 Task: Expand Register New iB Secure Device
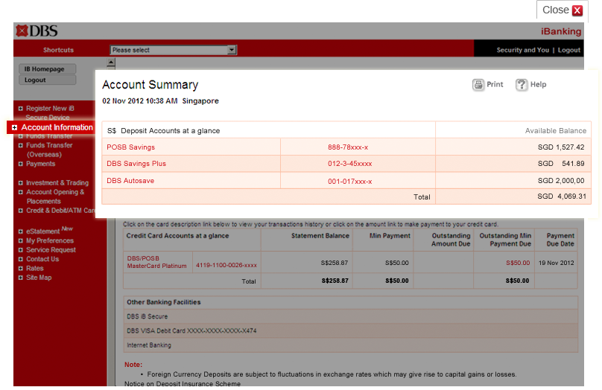point(20,109)
